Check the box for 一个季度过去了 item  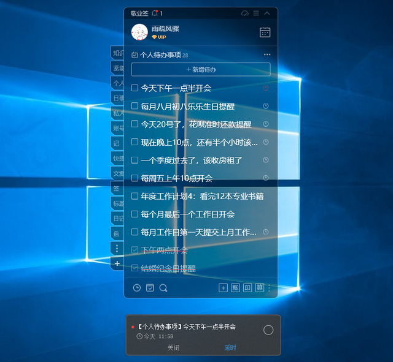coord(134,160)
